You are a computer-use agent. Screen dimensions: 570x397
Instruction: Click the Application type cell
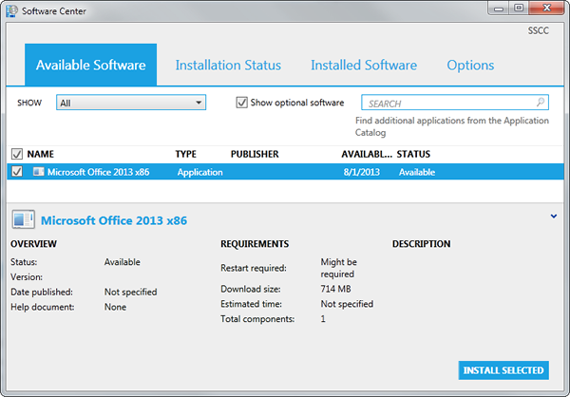[x=199, y=172]
